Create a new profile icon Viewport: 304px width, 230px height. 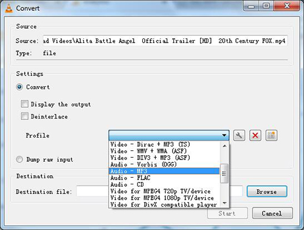pyautogui.click(x=271, y=135)
